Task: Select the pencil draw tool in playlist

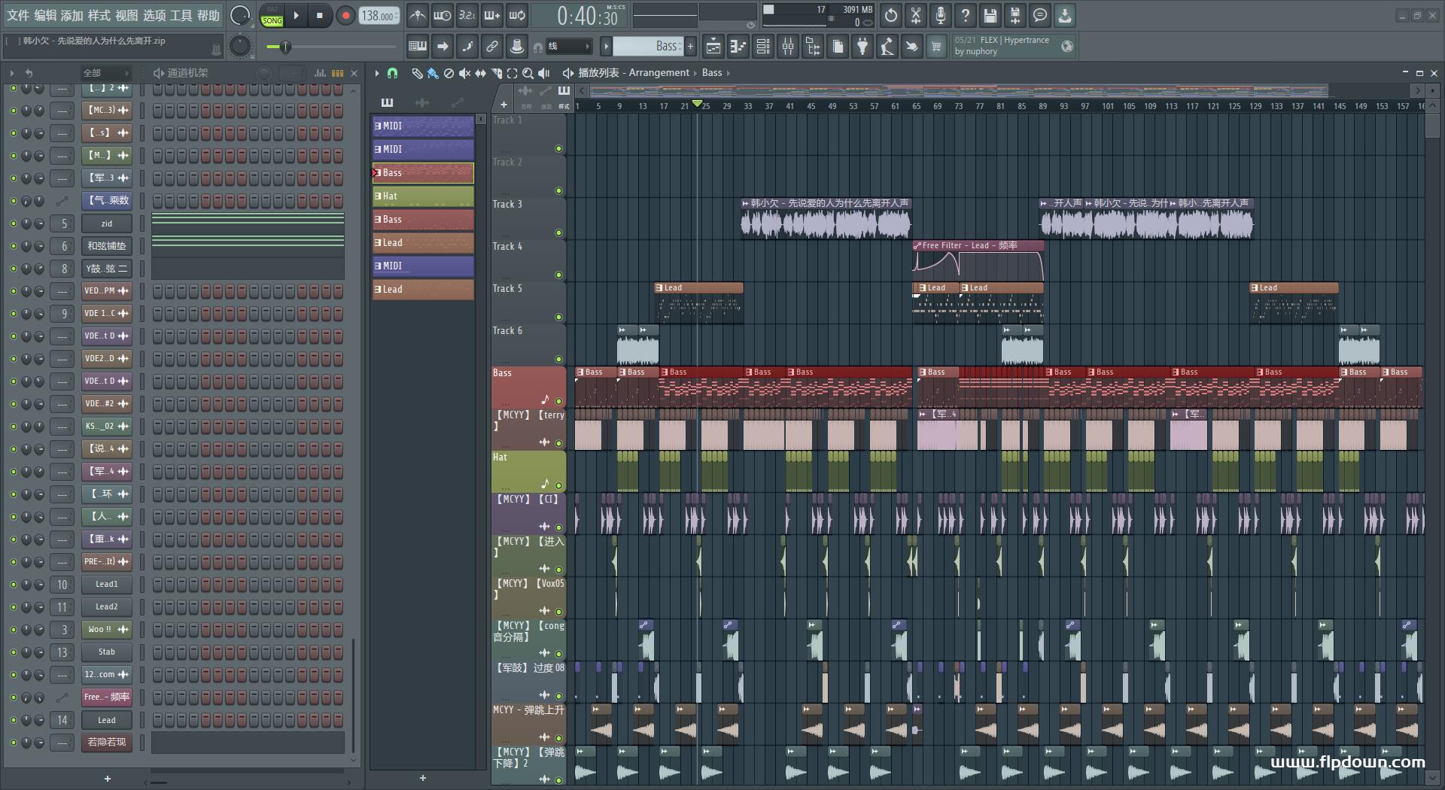Action: (417, 73)
